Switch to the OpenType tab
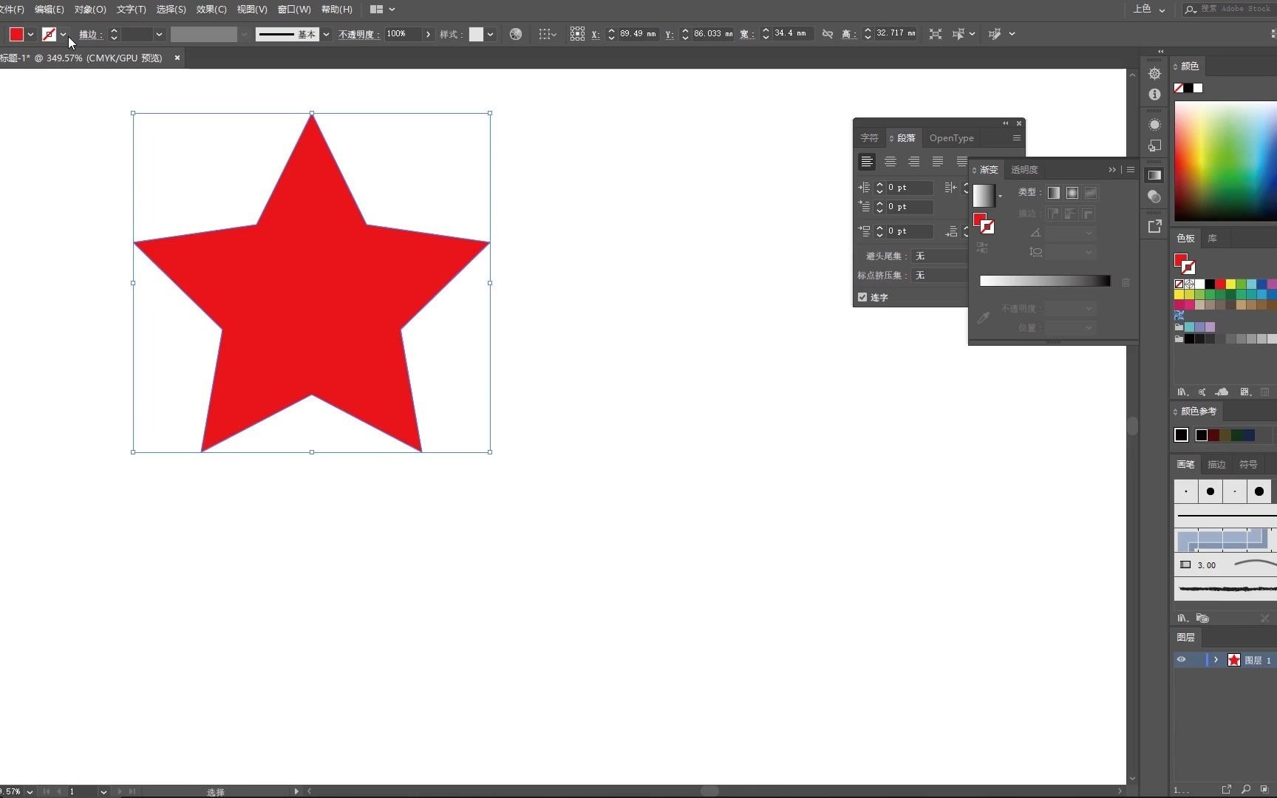This screenshot has width=1277, height=798. (x=951, y=138)
